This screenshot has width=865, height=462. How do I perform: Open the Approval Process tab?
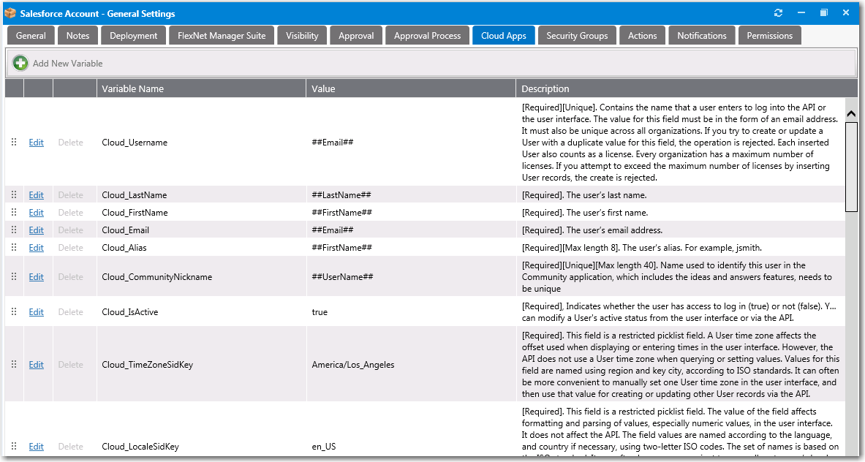(x=427, y=34)
